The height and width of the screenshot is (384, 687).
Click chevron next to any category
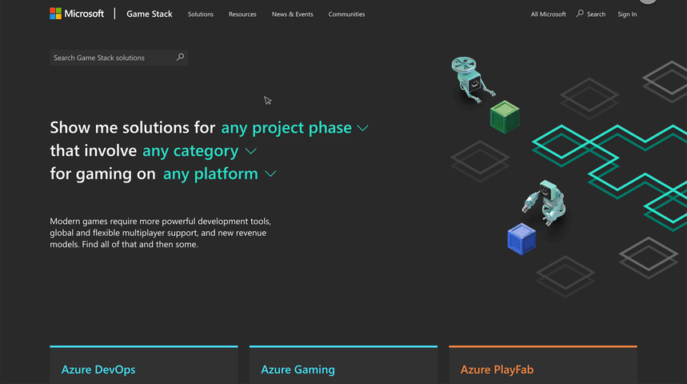click(x=250, y=151)
